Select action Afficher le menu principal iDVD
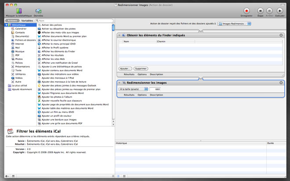Image resolution: width=290 pixels, height=181 pixels. point(58,44)
